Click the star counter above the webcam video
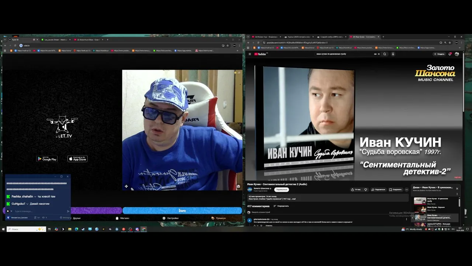The width and height of the screenshot is (472, 266). [237, 72]
